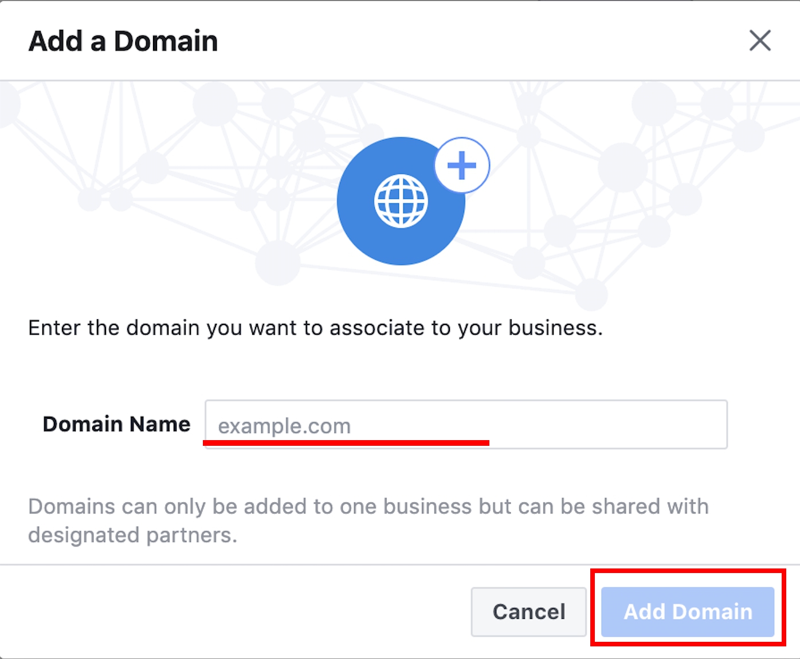
Task: Click the 'designated partners.' helper text line
Action: (x=132, y=535)
